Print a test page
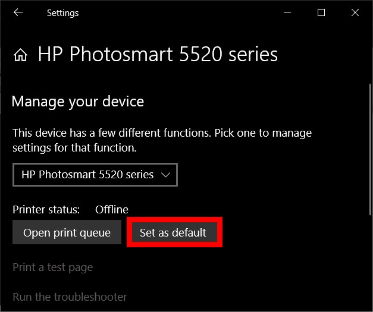The image size is (373, 312). pyautogui.click(x=52, y=267)
